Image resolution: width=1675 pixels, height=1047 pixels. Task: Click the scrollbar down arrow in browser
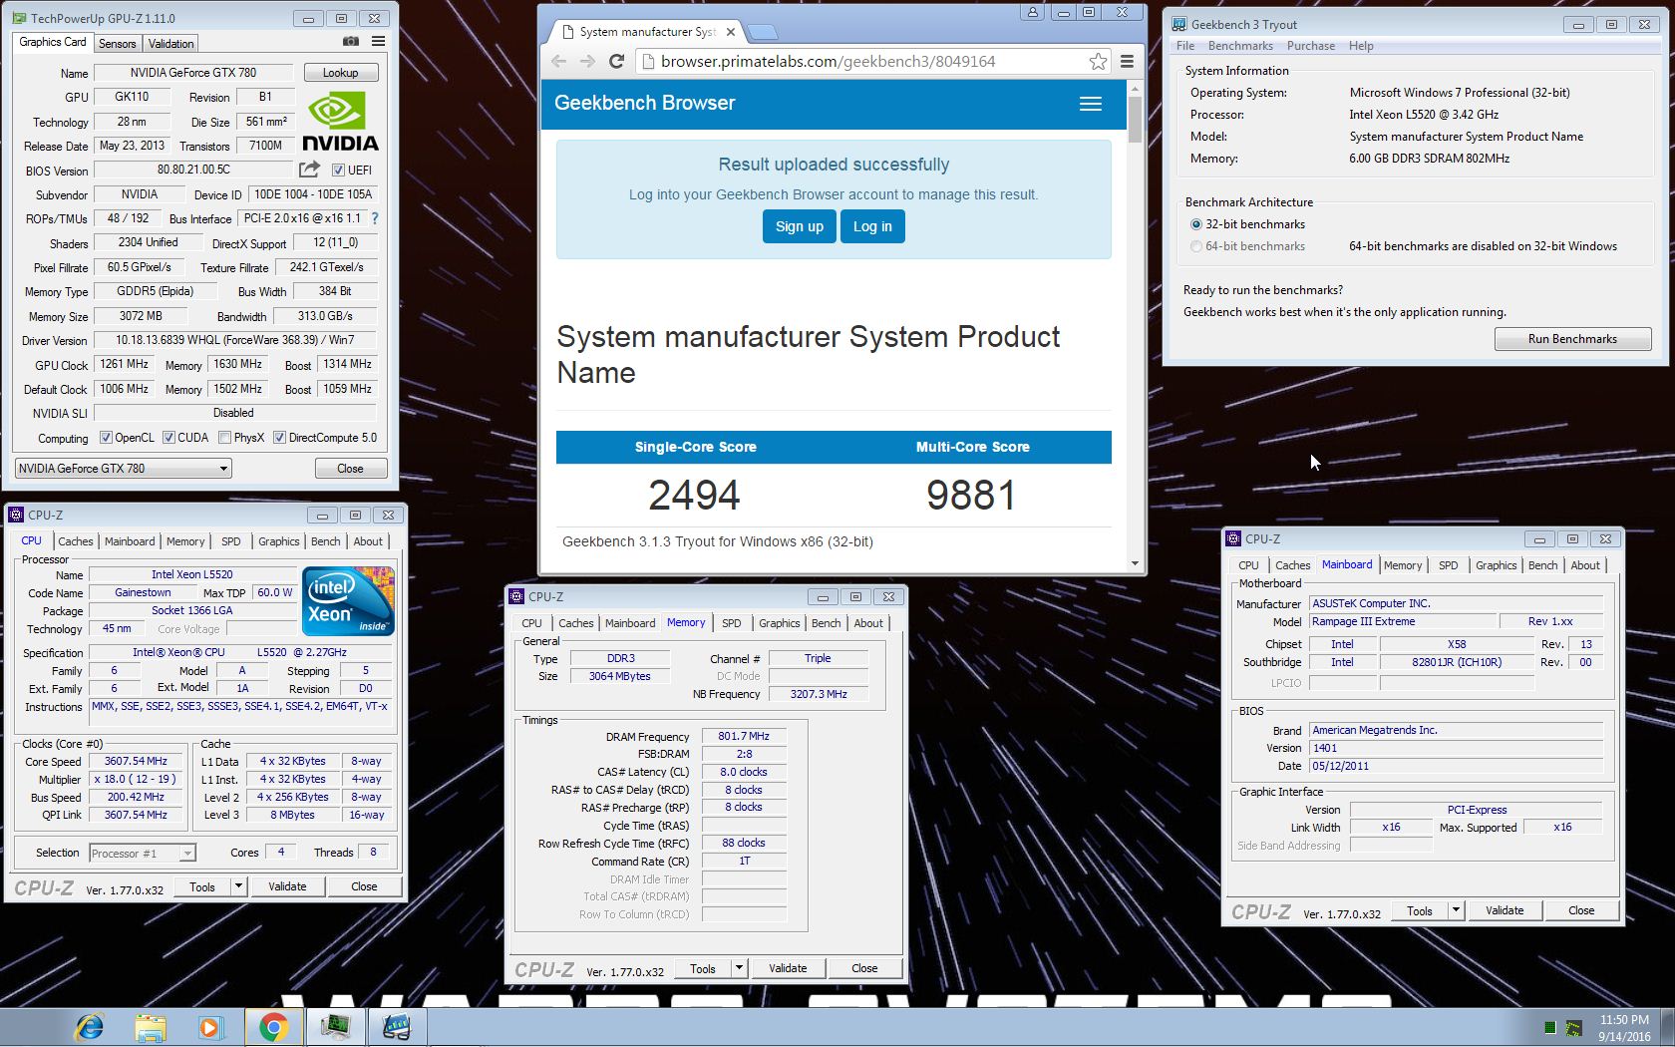point(1135,563)
